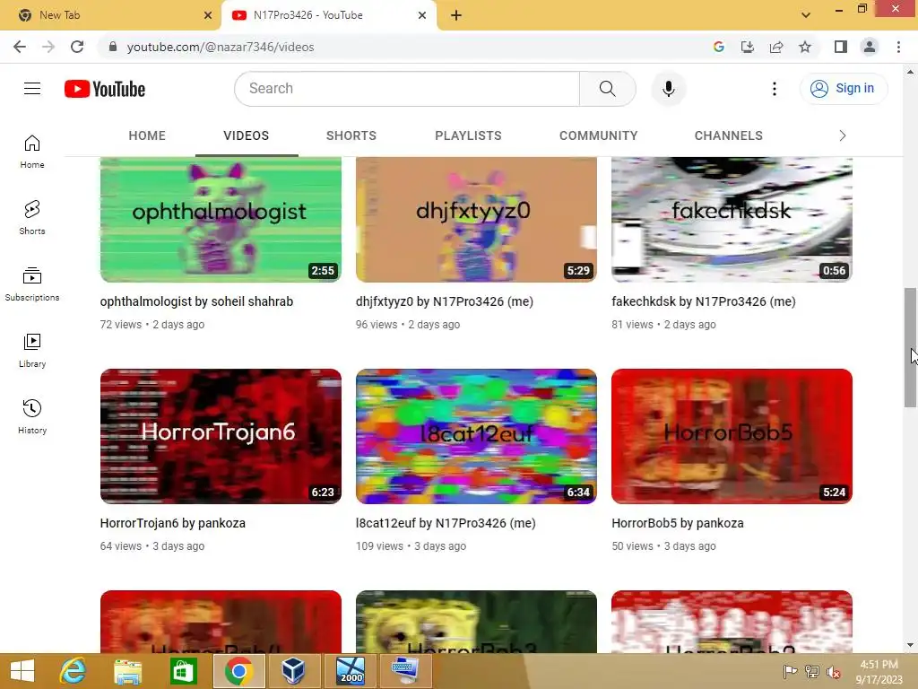Click the page vertical scrollbar thumb

[x=910, y=347]
